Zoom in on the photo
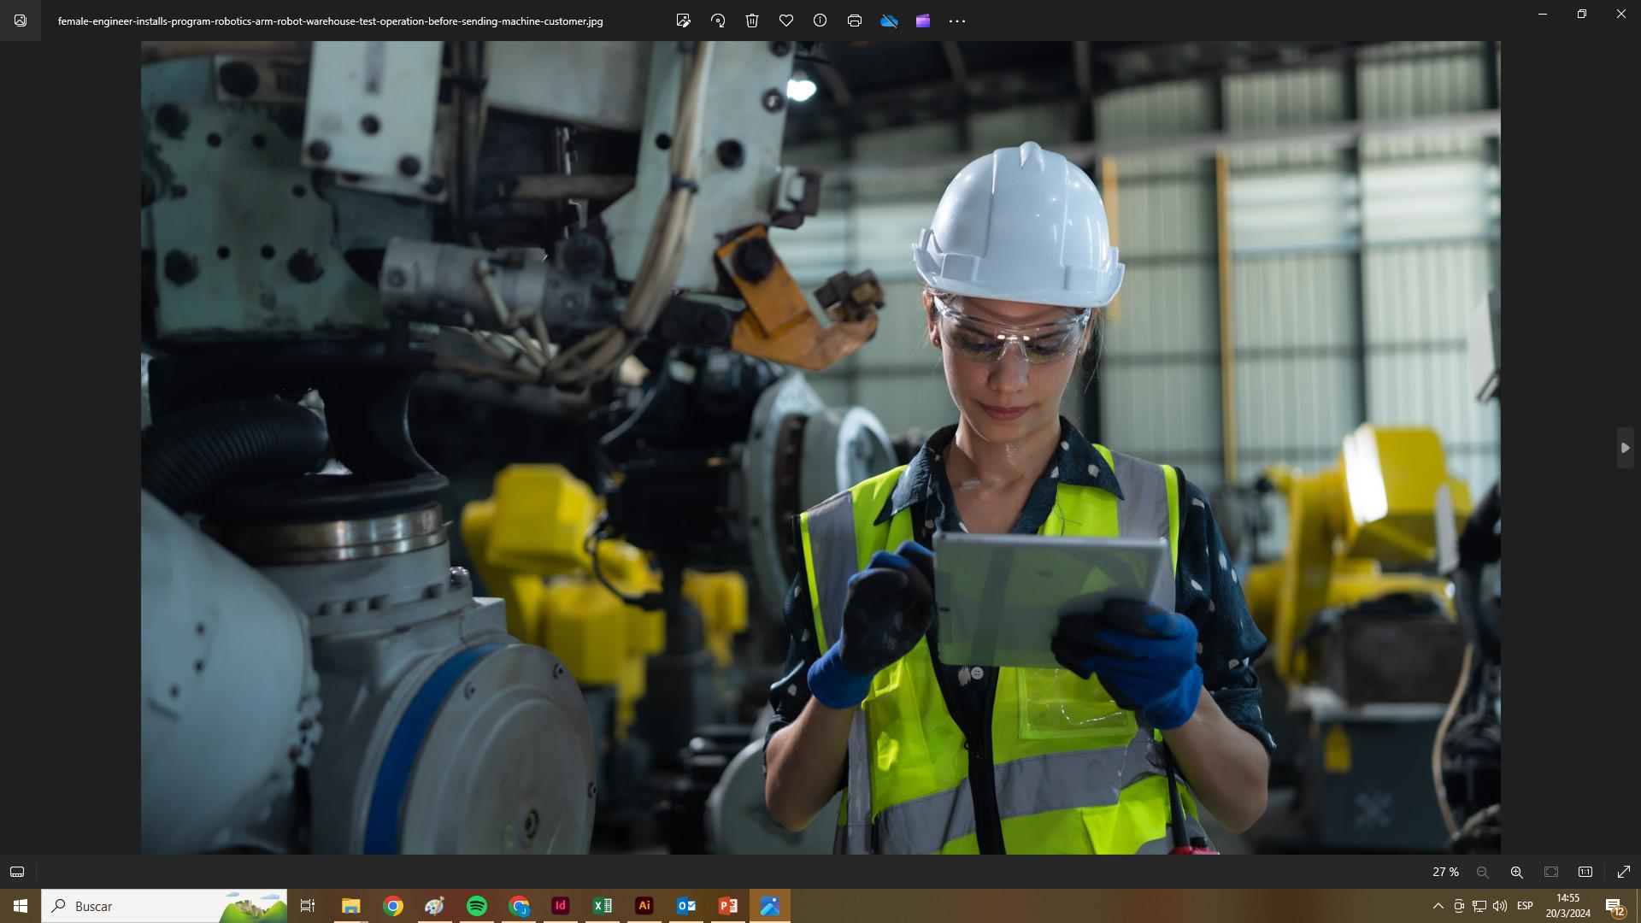The image size is (1641, 923). pos(1517,872)
